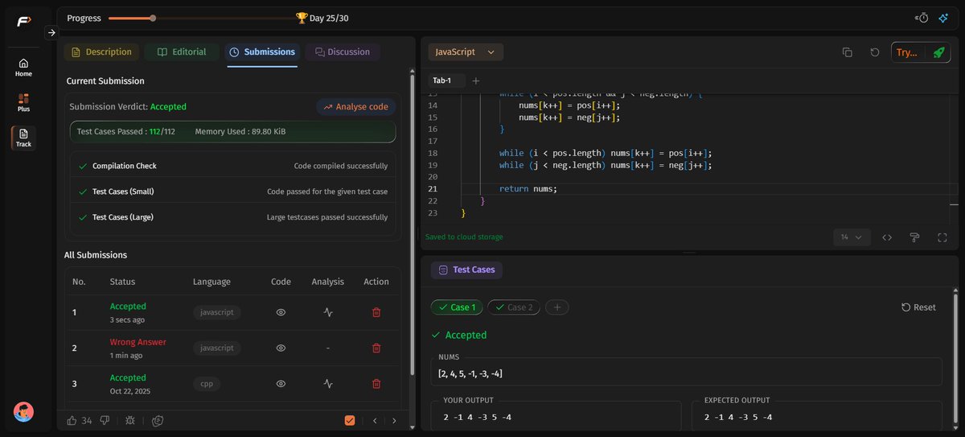Switch to the Discussion tab
Image resolution: width=965 pixels, height=437 pixels.
343,52
